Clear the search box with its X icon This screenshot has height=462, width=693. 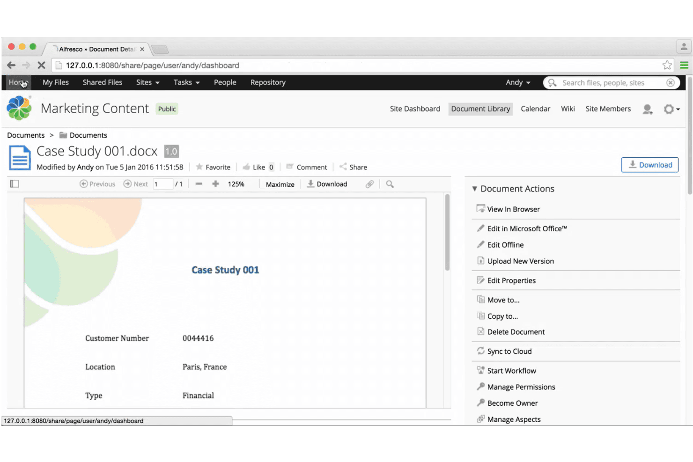click(671, 83)
